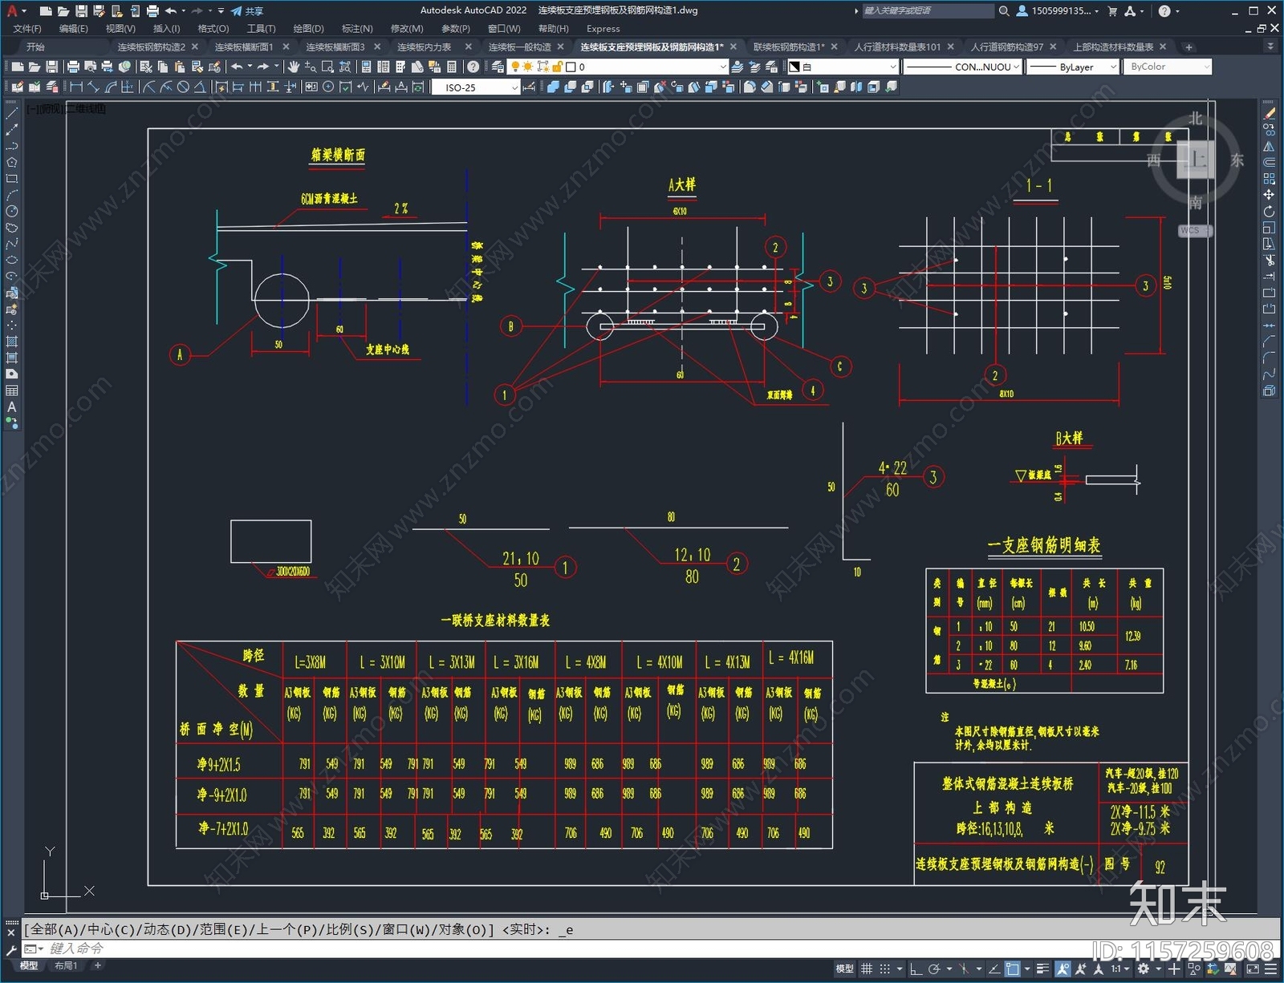Toggle polar tracking in the status bar
Screen dimensions: 1284x983
pyautogui.click(x=934, y=969)
